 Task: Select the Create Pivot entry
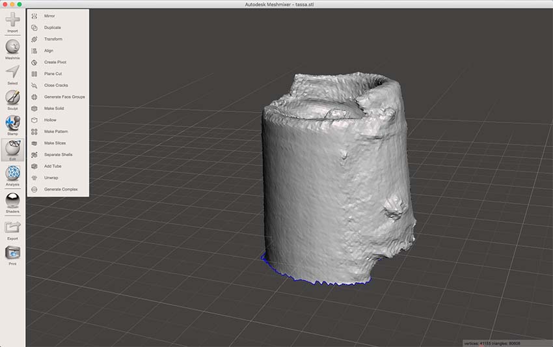click(x=55, y=62)
